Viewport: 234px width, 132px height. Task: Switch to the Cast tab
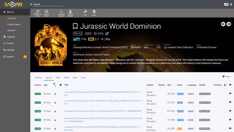[75, 78]
